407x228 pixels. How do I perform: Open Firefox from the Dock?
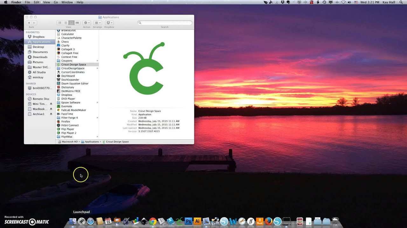tap(268, 221)
